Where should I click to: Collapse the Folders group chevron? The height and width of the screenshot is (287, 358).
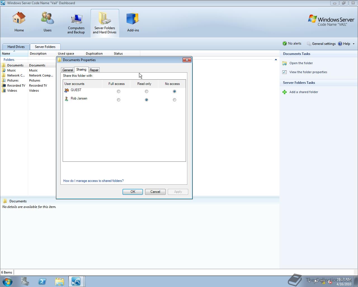276,60
